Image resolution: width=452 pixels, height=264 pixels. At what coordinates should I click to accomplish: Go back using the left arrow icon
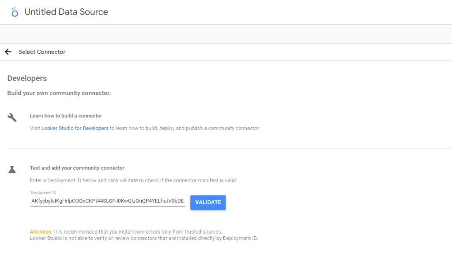(x=8, y=52)
